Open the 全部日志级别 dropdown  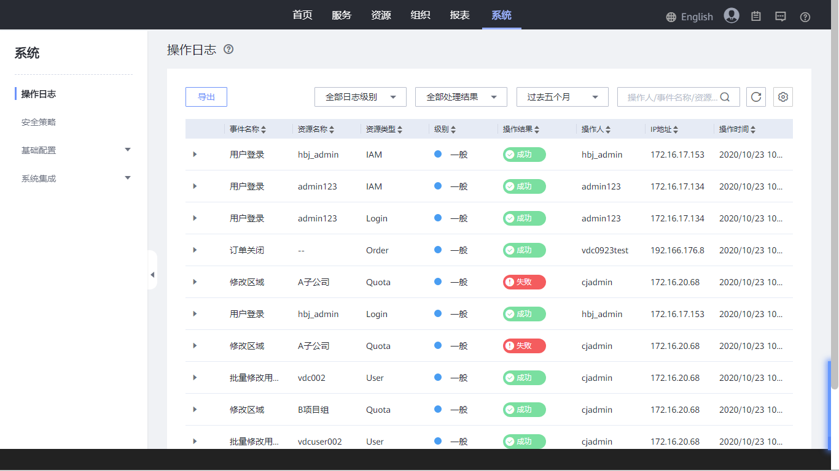click(x=360, y=97)
